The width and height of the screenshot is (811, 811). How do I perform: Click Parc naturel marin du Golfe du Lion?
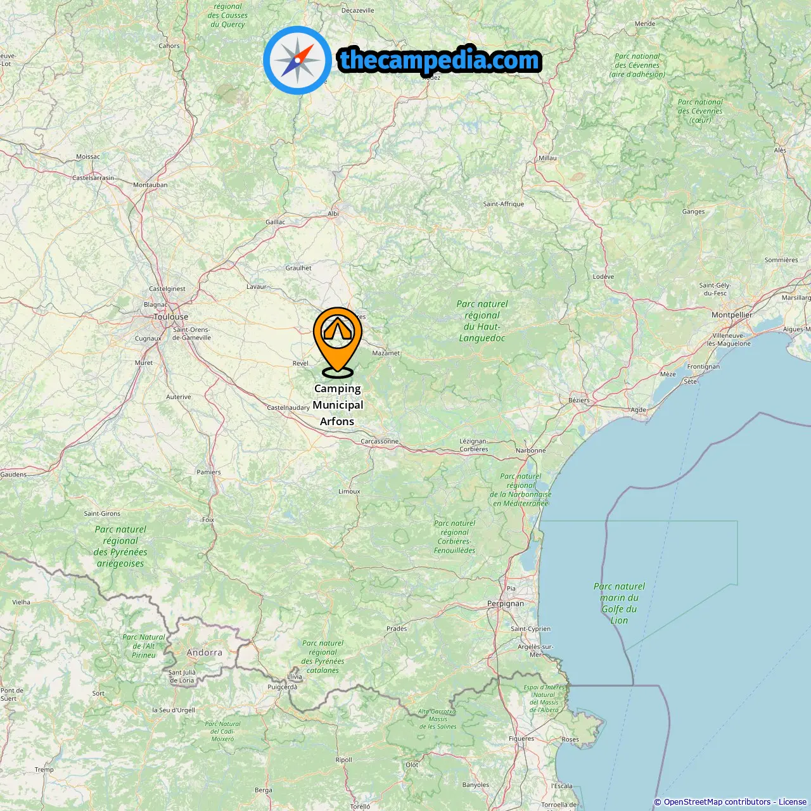(x=619, y=603)
